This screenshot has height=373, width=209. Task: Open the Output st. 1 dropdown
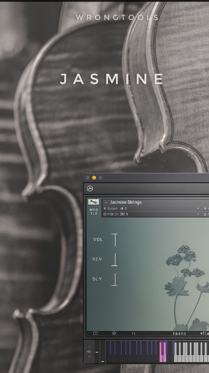click(x=152, y=209)
